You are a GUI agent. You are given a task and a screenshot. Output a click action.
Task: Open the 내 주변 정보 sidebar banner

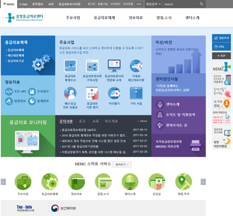[221, 103]
